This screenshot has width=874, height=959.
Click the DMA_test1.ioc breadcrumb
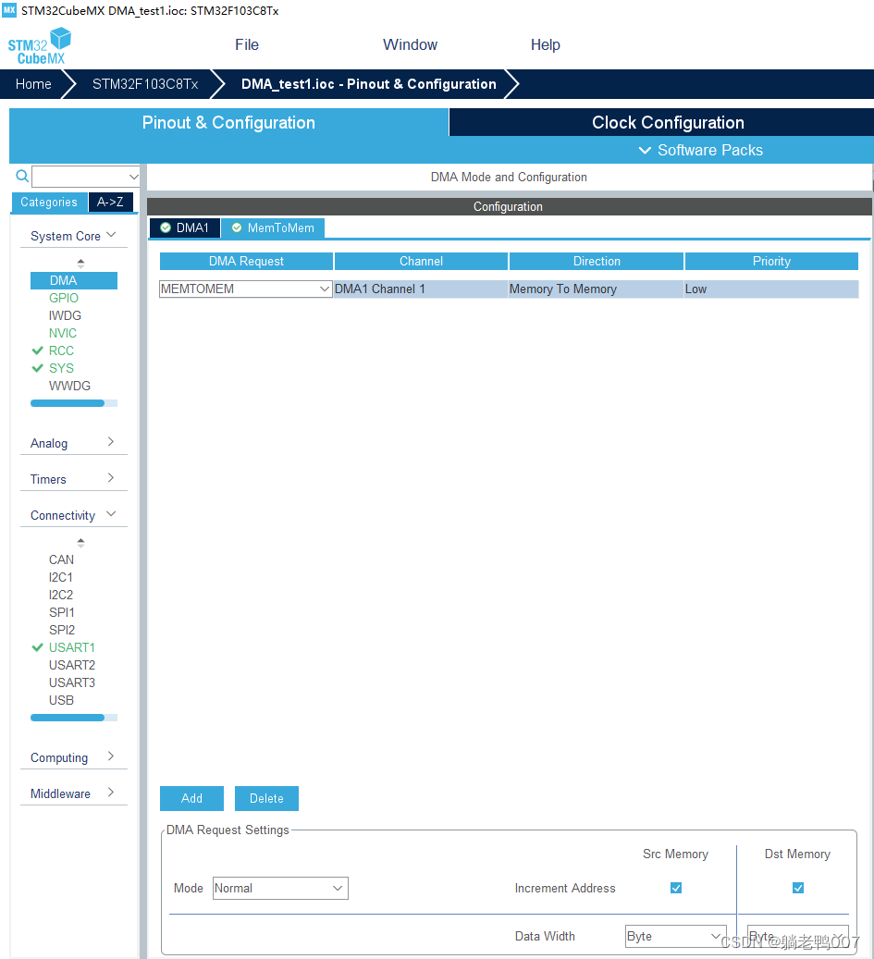pos(369,84)
